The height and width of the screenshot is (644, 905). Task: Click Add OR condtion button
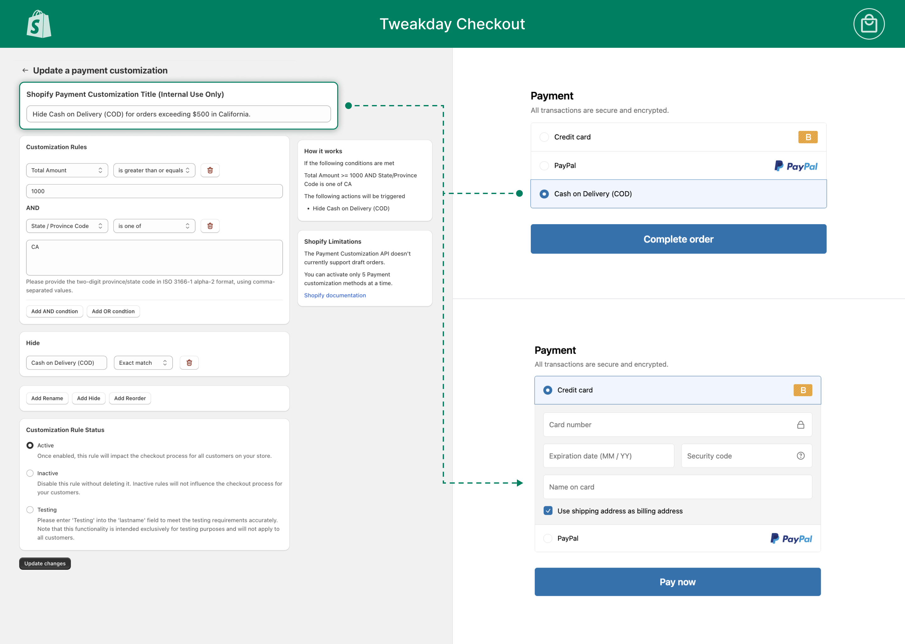(x=113, y=311)
